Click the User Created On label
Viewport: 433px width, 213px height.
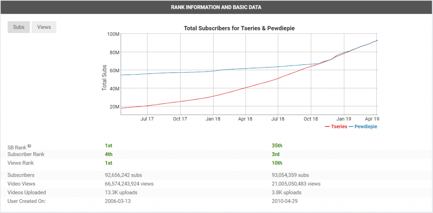(27, 201)
